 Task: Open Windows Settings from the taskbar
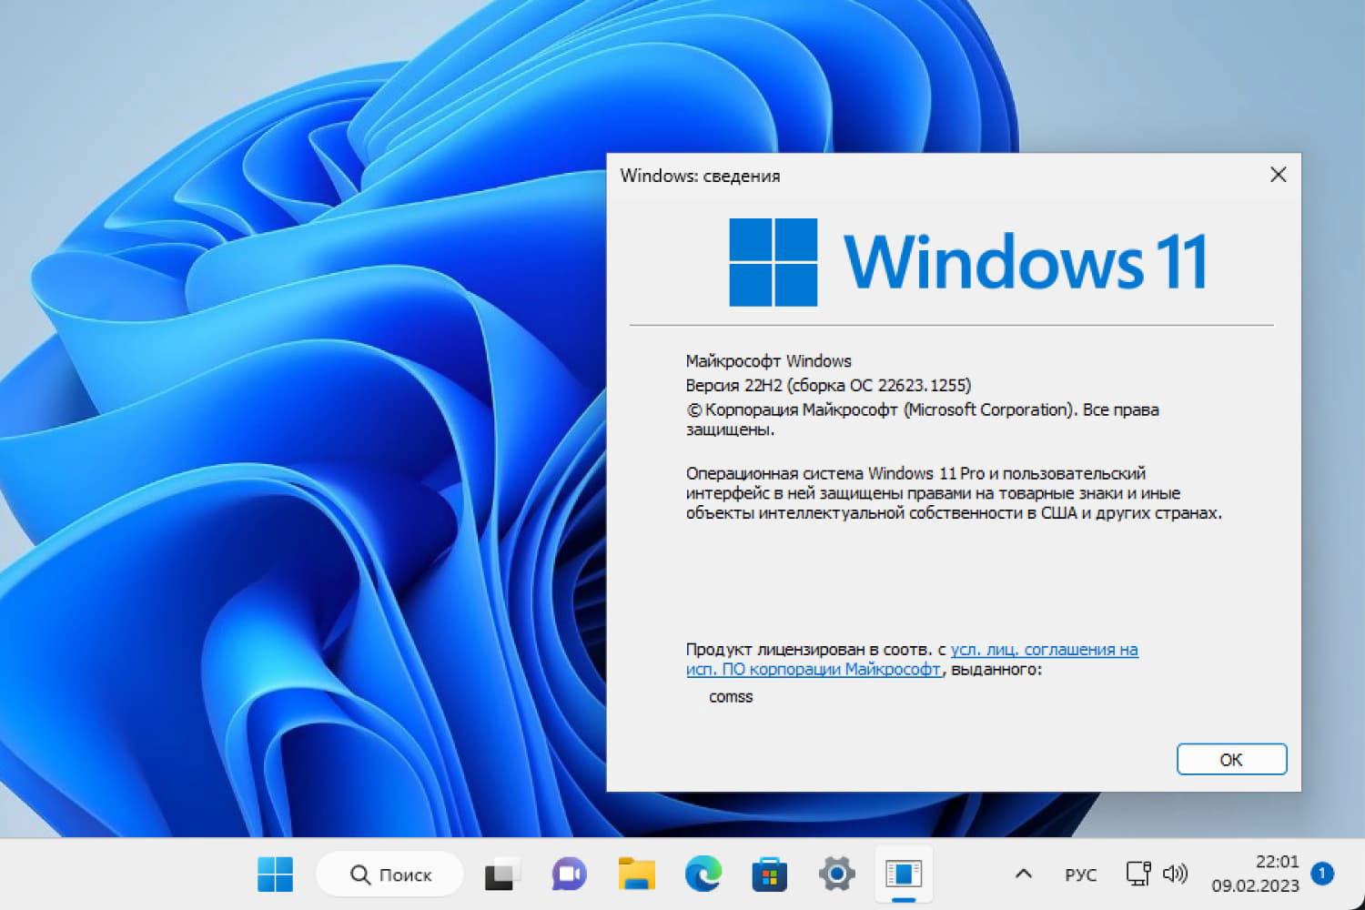(837, 875)
